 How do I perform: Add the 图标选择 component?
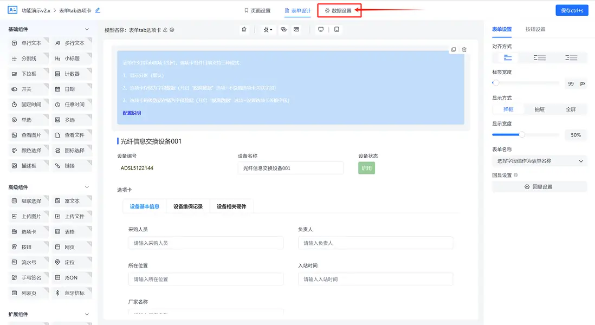click(72, 151)
